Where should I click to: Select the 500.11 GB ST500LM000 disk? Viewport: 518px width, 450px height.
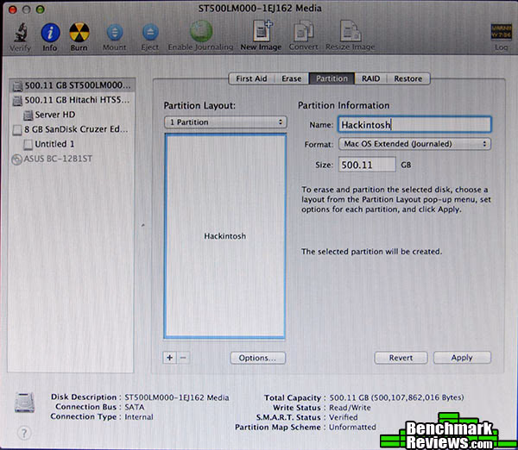72,85
